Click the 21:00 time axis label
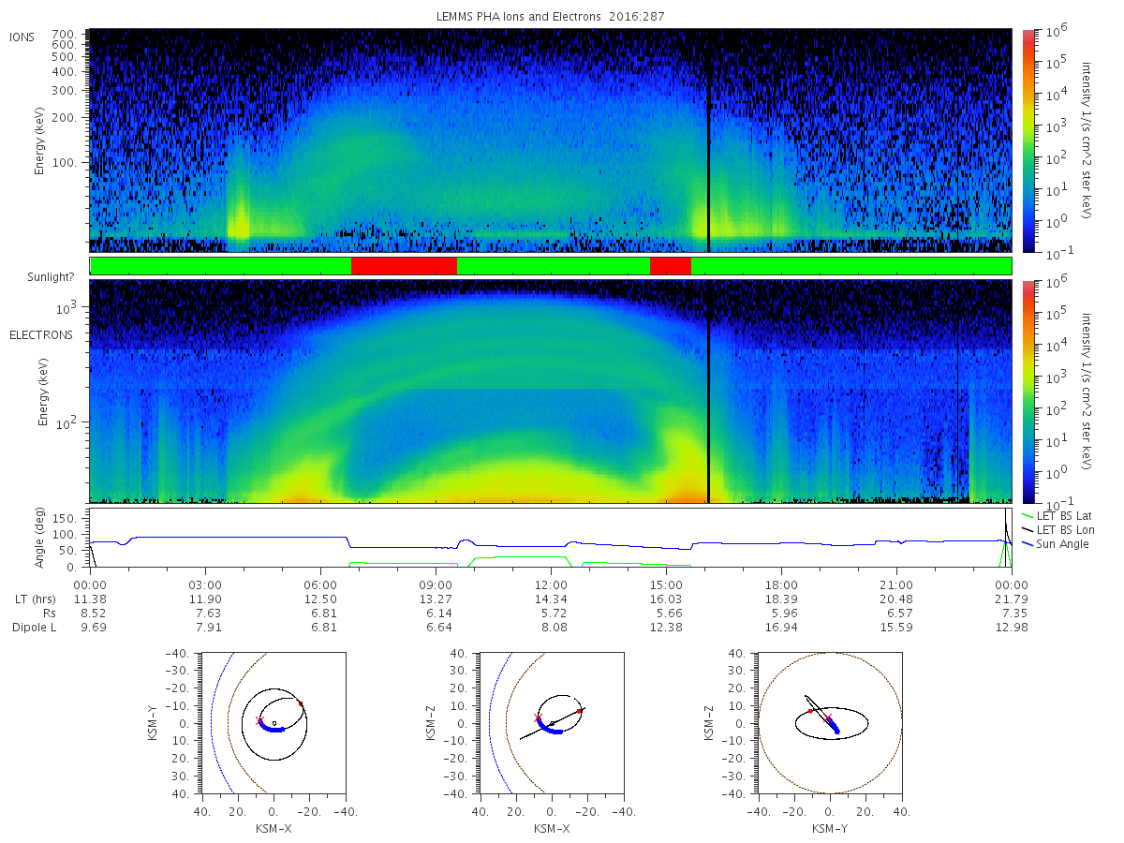The width and height of the screenshot is (1124, 843). coord(896,584)
